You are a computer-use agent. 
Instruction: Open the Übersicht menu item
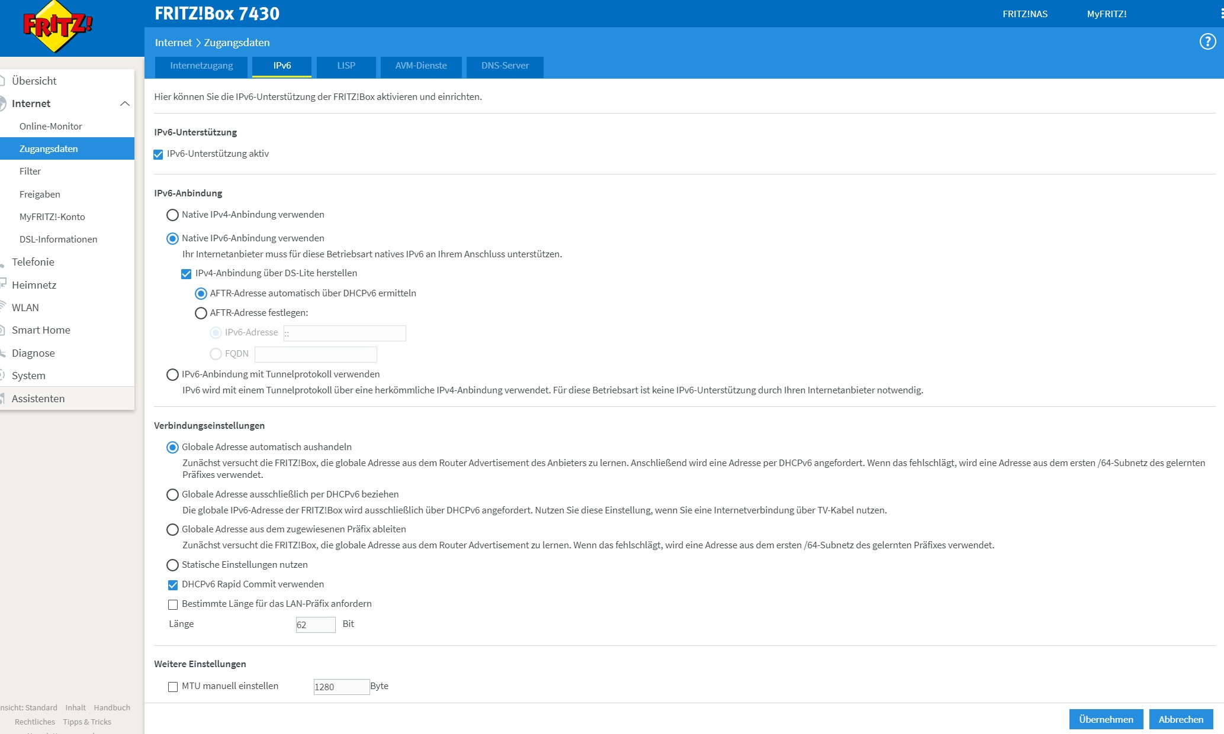click(34, 80)
